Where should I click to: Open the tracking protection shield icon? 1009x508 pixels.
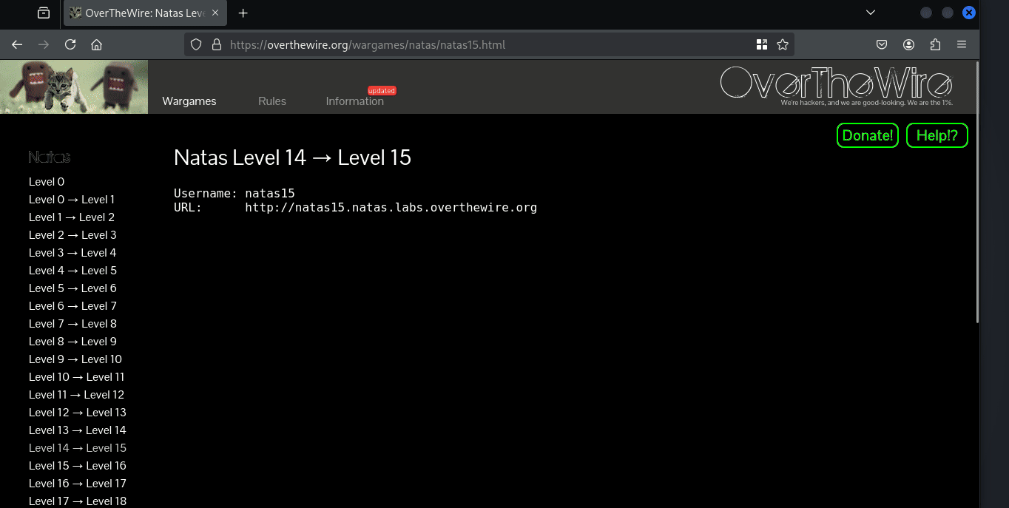[x=196, y=44]
